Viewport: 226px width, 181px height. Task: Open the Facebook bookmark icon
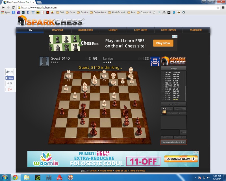tap(28, 12)
